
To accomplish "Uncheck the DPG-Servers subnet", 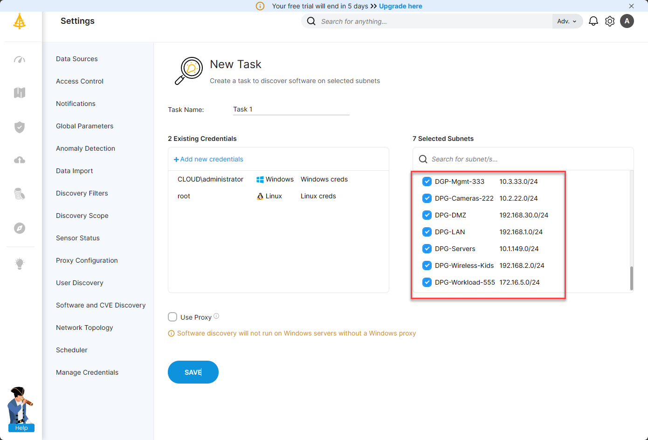I will [x=427, y=249].
